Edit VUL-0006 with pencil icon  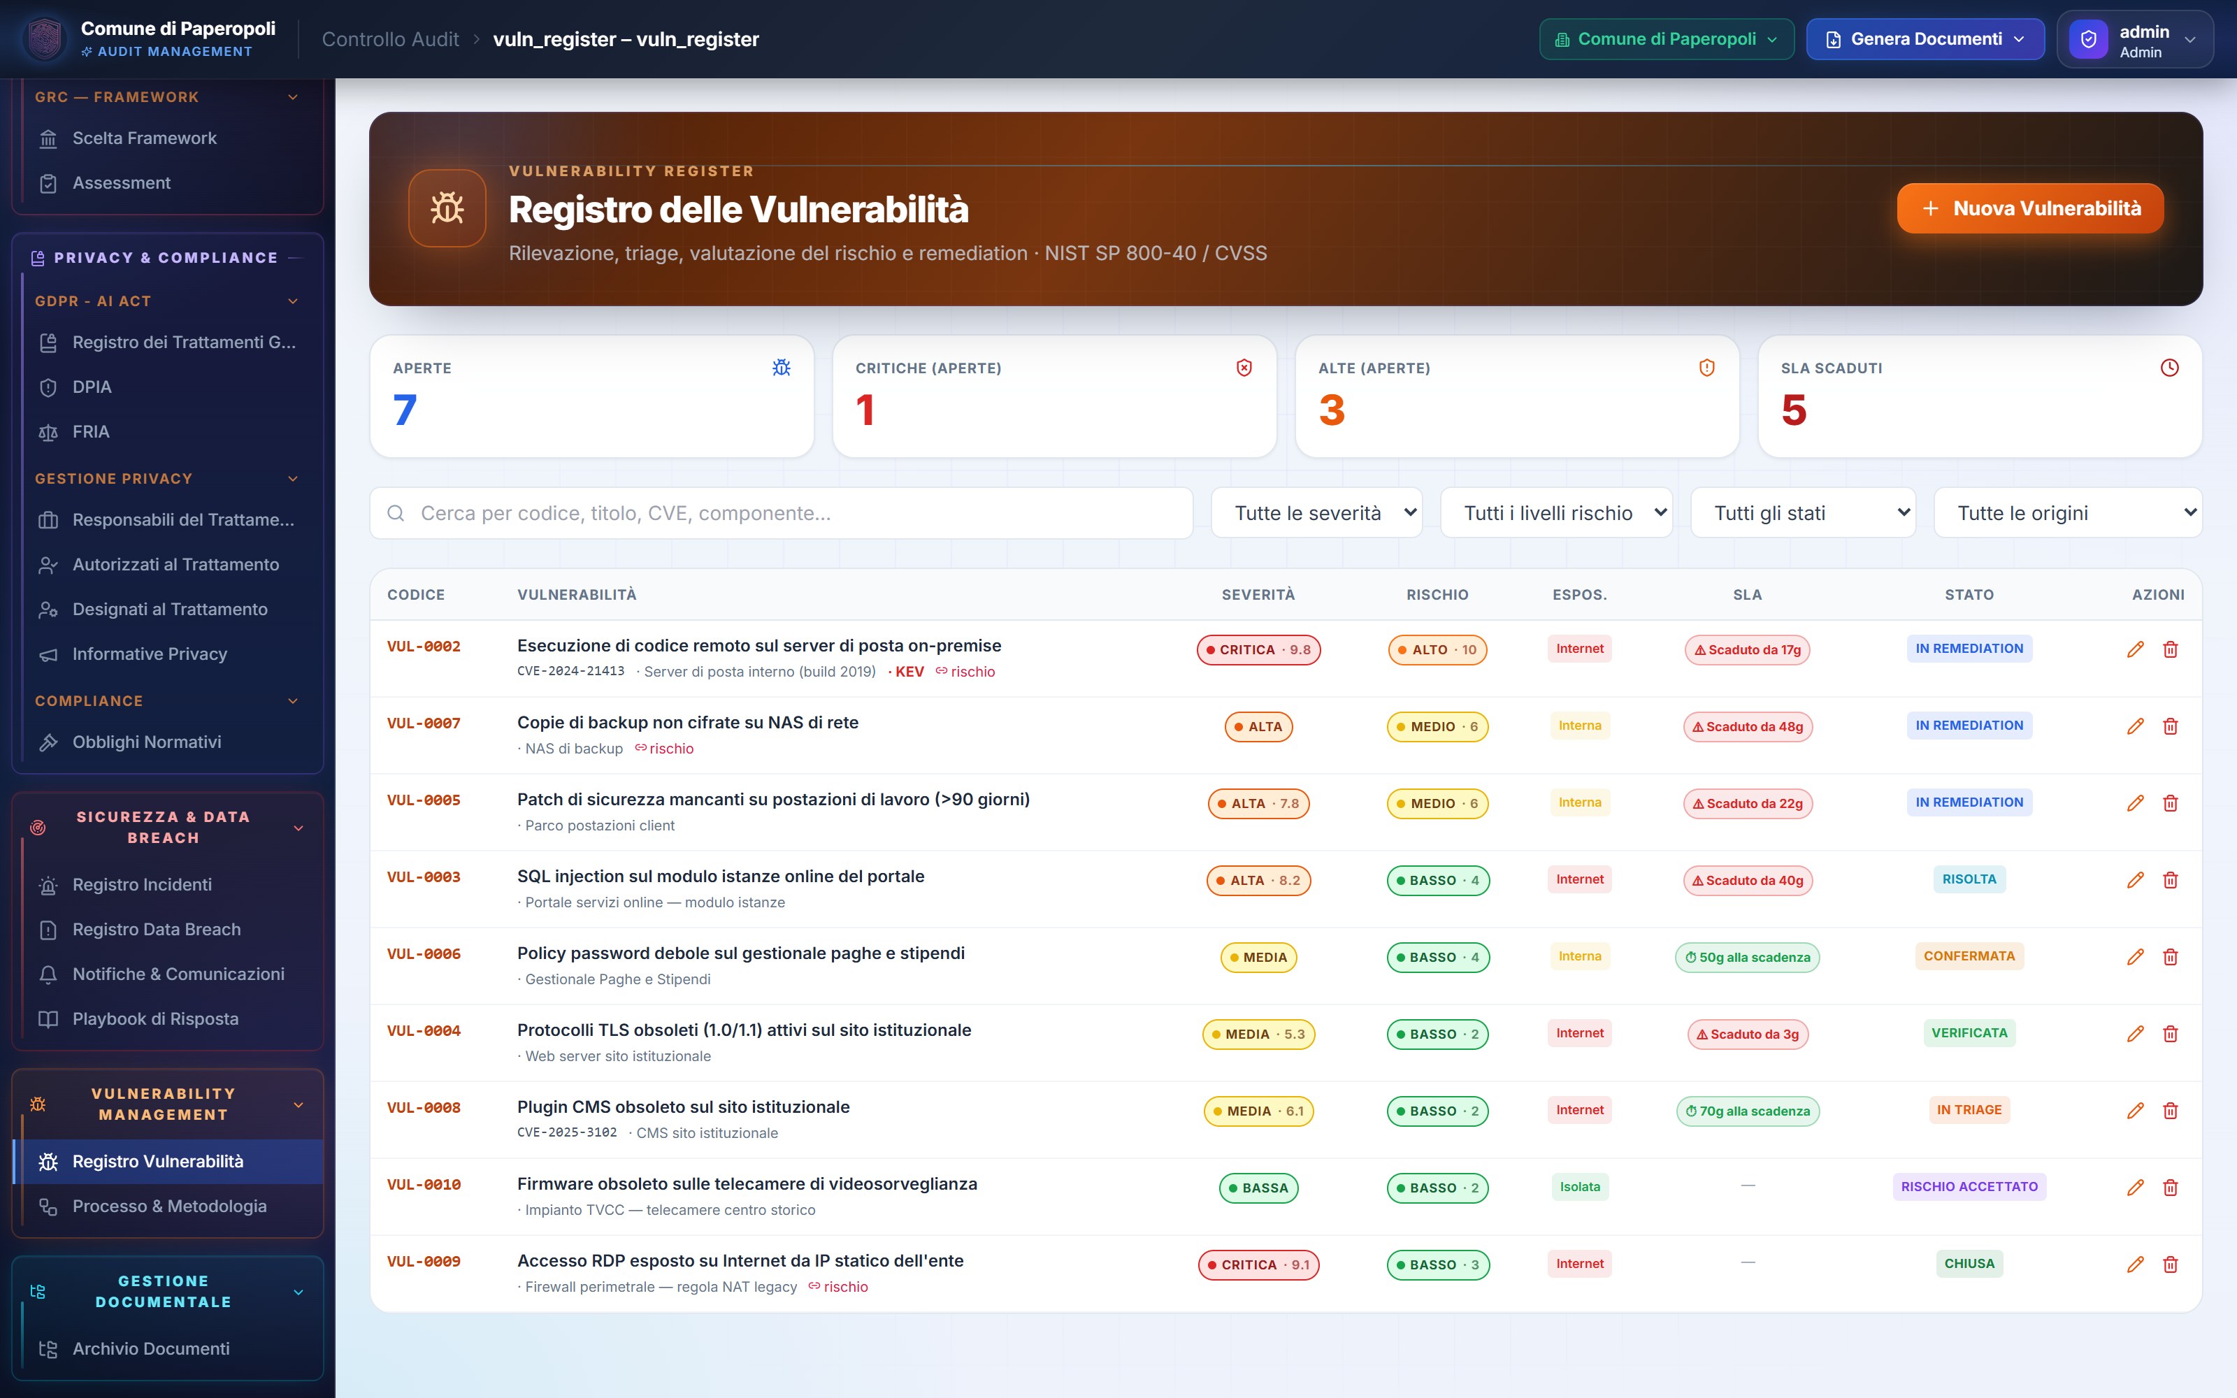[2136, 956]
